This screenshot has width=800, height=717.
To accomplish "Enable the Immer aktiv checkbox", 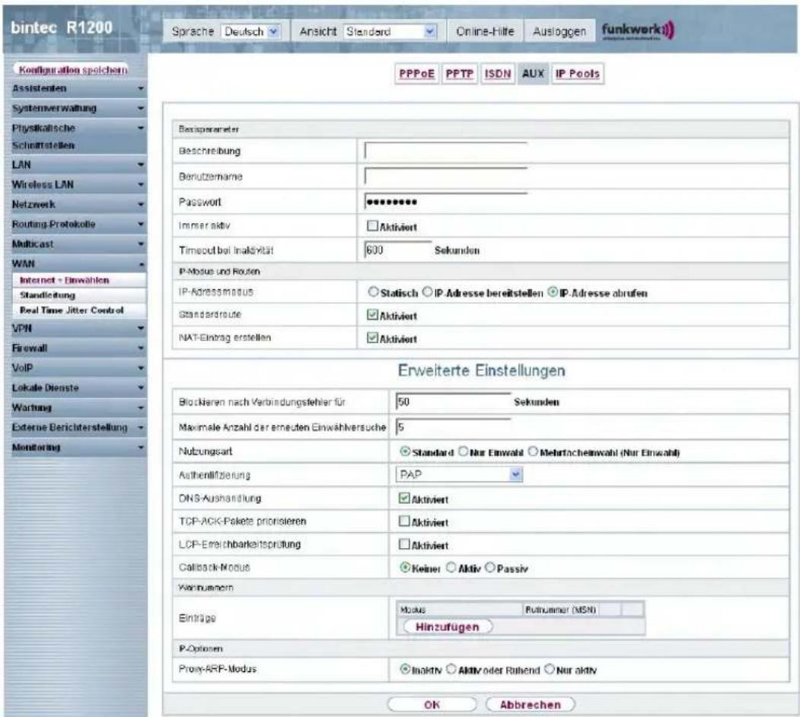I will [x=372, y=225].
